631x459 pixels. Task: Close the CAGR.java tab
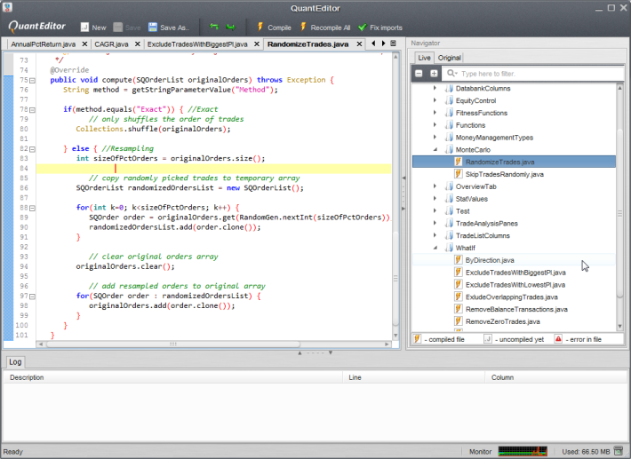tap(137, 44)
